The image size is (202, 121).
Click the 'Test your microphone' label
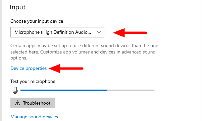[33, 81]
